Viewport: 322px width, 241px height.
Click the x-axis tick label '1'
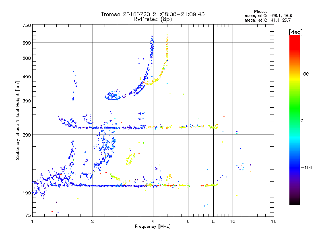pos(32,221)
